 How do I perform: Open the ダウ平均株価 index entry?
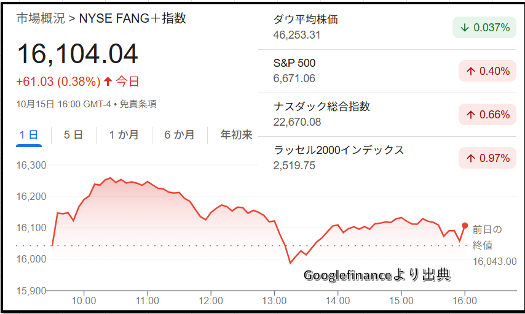[306, 20]
